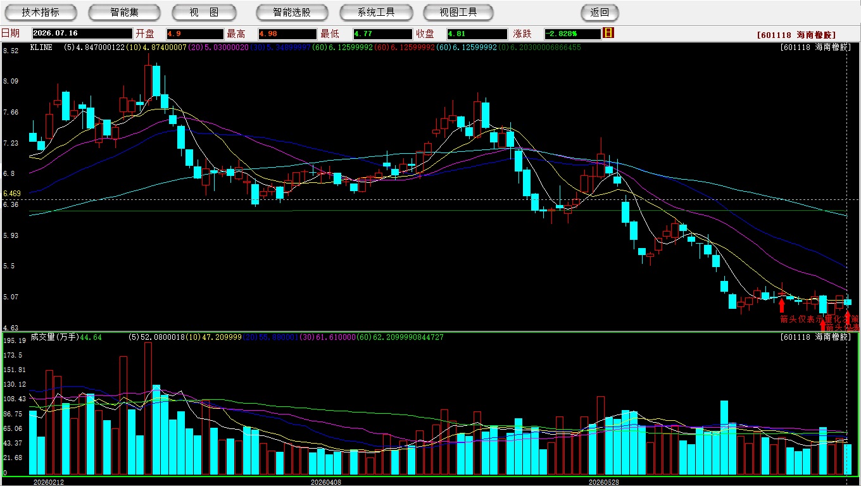Click the 20260408 date marker

(325, 482)
